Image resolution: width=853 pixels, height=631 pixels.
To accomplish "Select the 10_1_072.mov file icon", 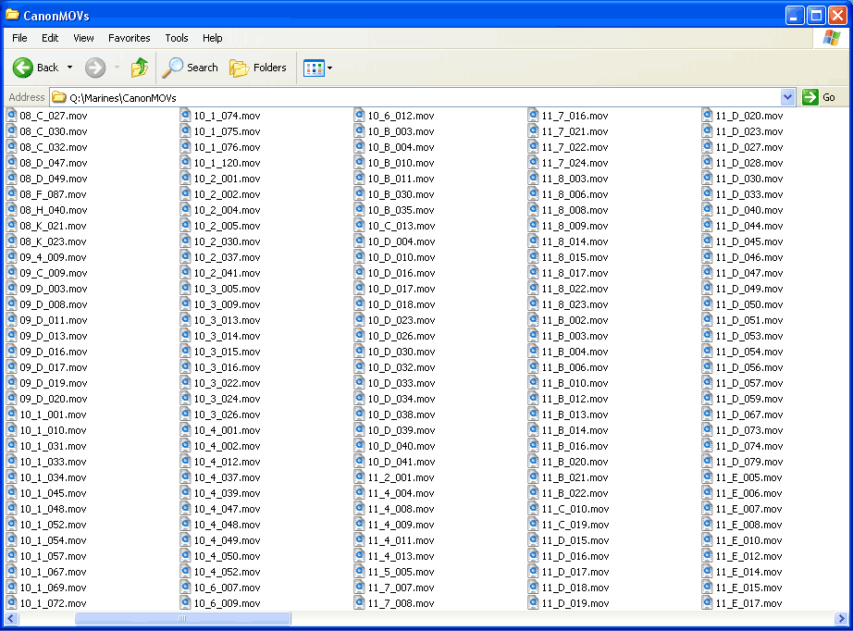I will (11, 602).
